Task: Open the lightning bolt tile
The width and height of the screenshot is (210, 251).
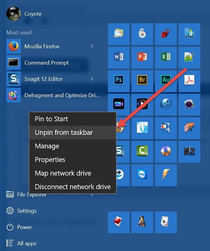Action: (166, 175)
